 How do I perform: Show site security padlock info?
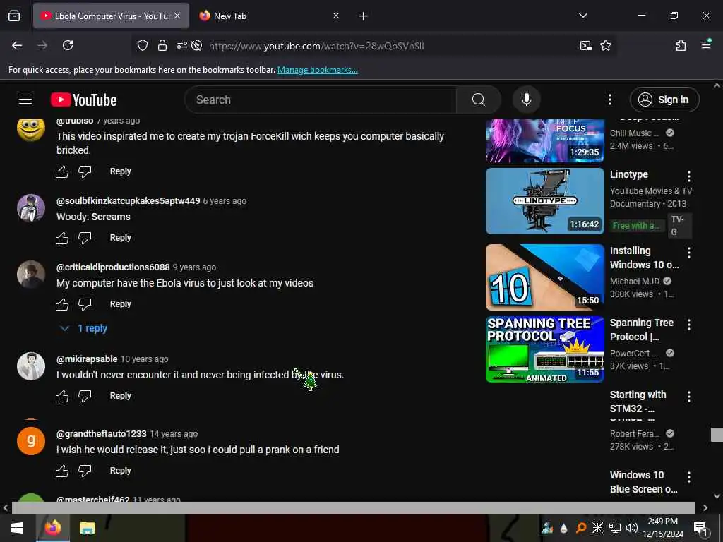click(x=162, y=45)
